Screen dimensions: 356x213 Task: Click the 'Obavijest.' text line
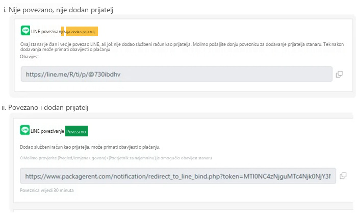pos(30,57)
